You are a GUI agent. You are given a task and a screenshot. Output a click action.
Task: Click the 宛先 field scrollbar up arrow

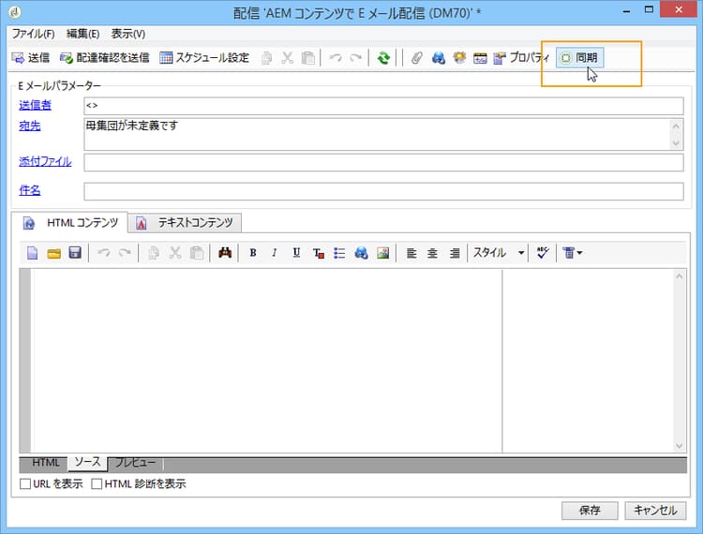[676, 126]
